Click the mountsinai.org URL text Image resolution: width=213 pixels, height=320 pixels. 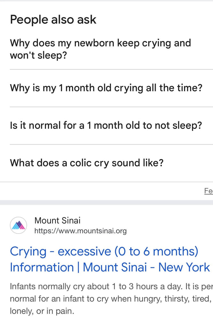pos(80,231)
